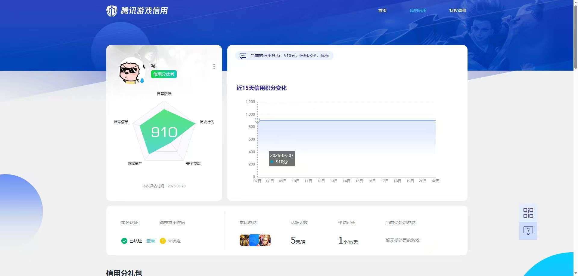Click the first game icon under 常玩游戏
The width and height of the screenshot is (578, 276).
pyautogui.click(x=244, y=240)
